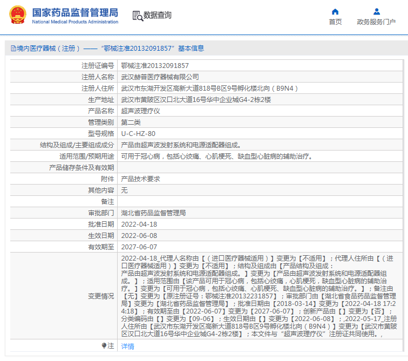The height and width of the screenshot is (361, 408).
Task: Click the 政务服务门户 user icon
Action: point(377,12)
